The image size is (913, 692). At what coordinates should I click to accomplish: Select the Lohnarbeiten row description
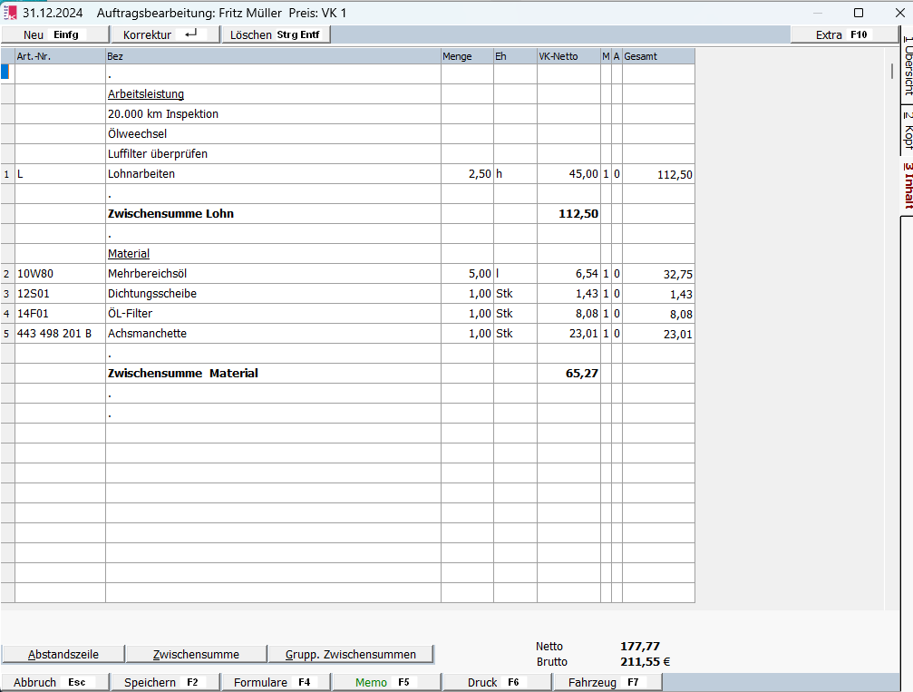pyautogui.click(x=272, y=174)
